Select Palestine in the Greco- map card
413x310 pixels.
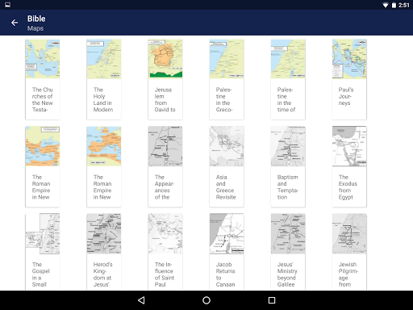227,79
